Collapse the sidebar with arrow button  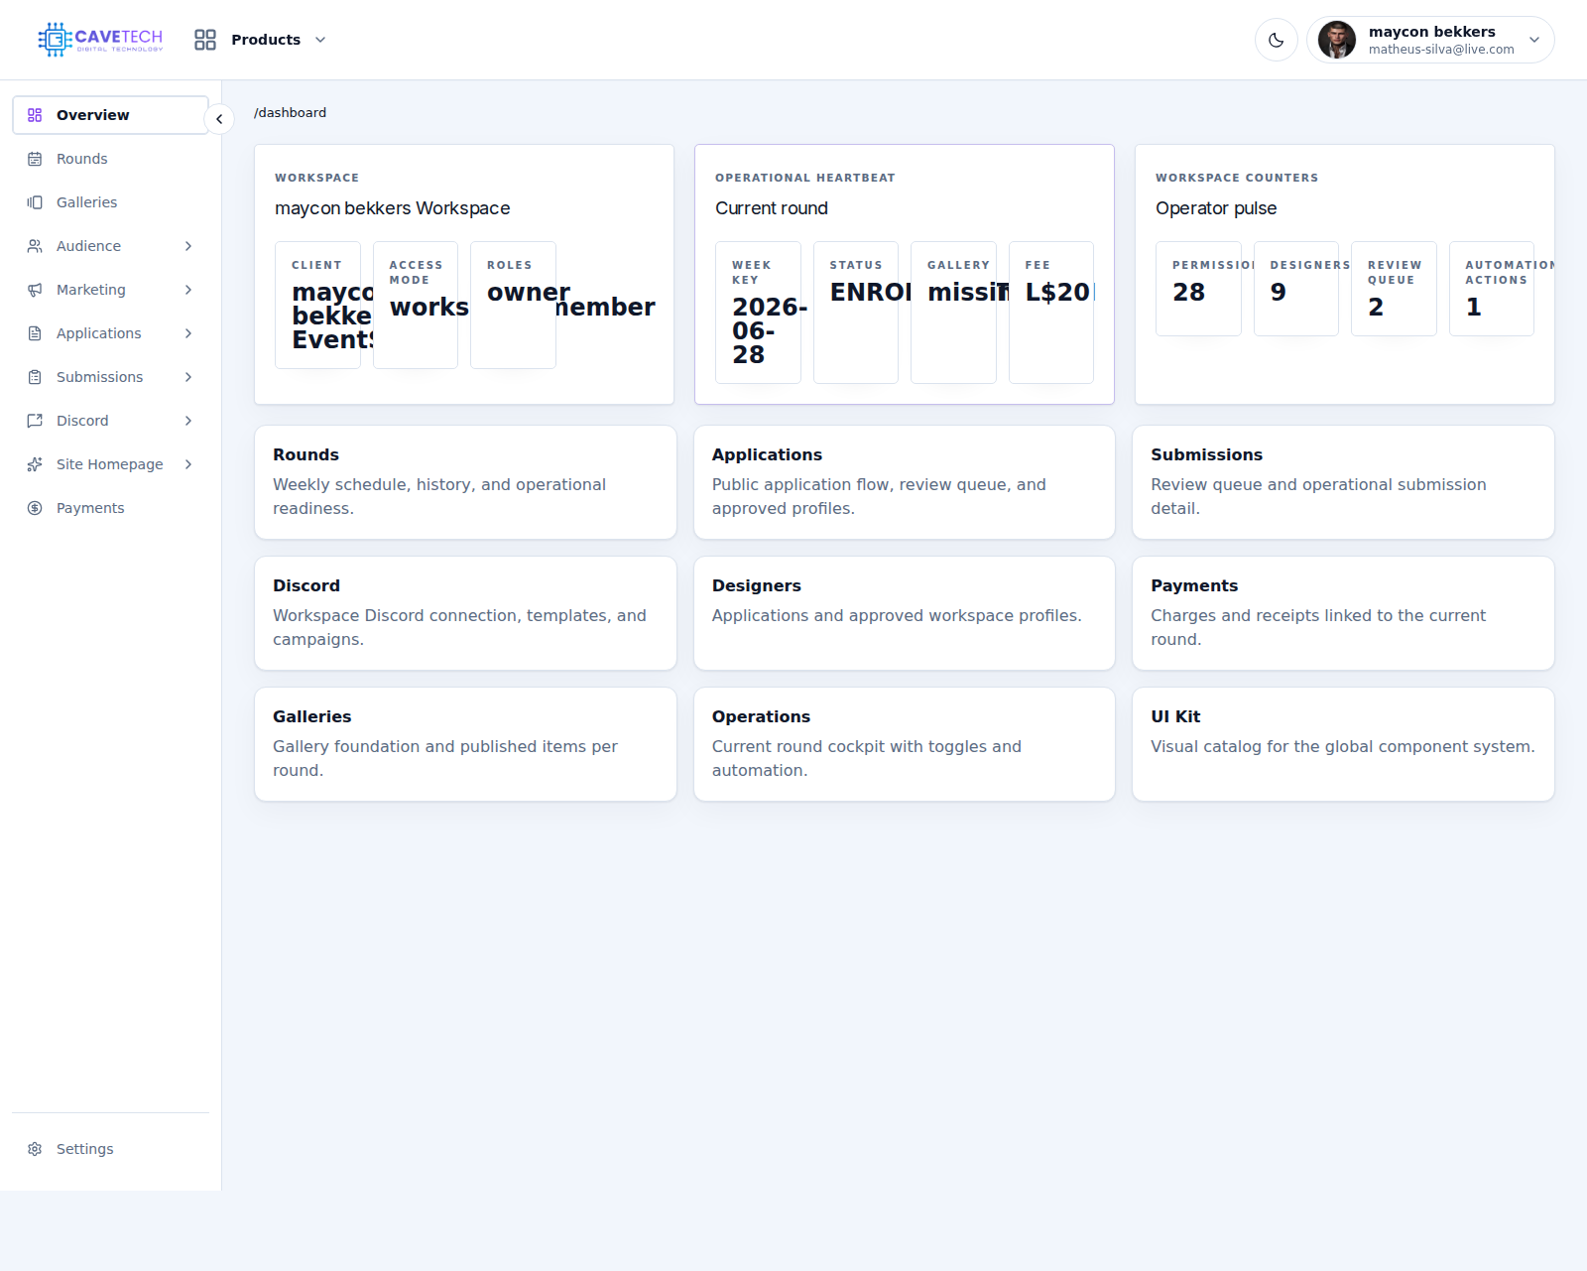click(x=219, y=119)
